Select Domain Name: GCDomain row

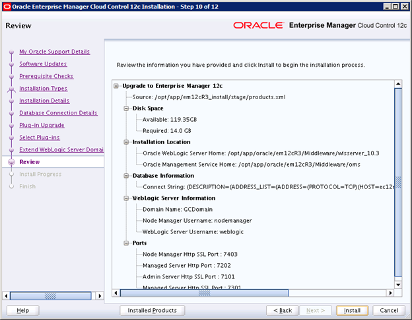[178, 210]
